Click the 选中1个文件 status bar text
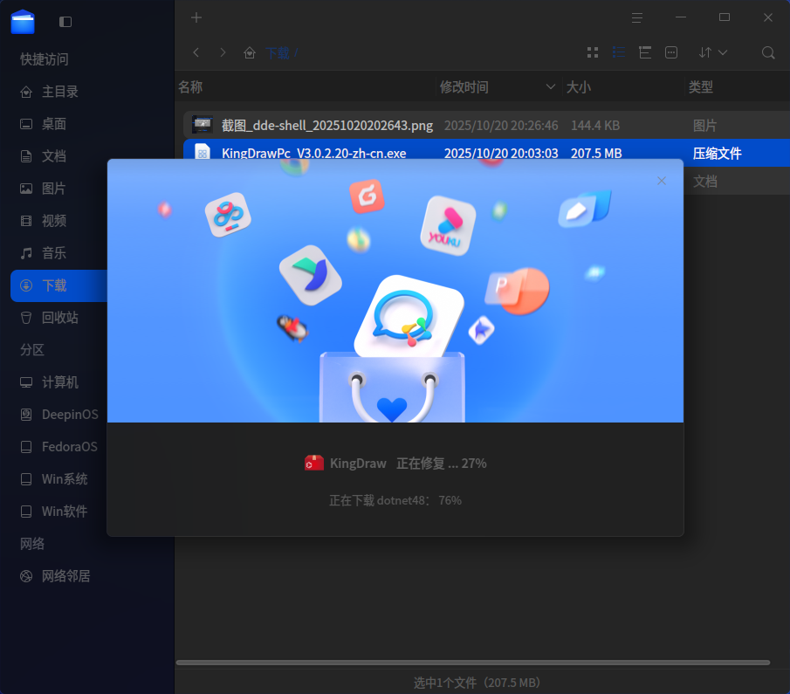Viewport: 790px width, 694px height. (x=477, y=683)
